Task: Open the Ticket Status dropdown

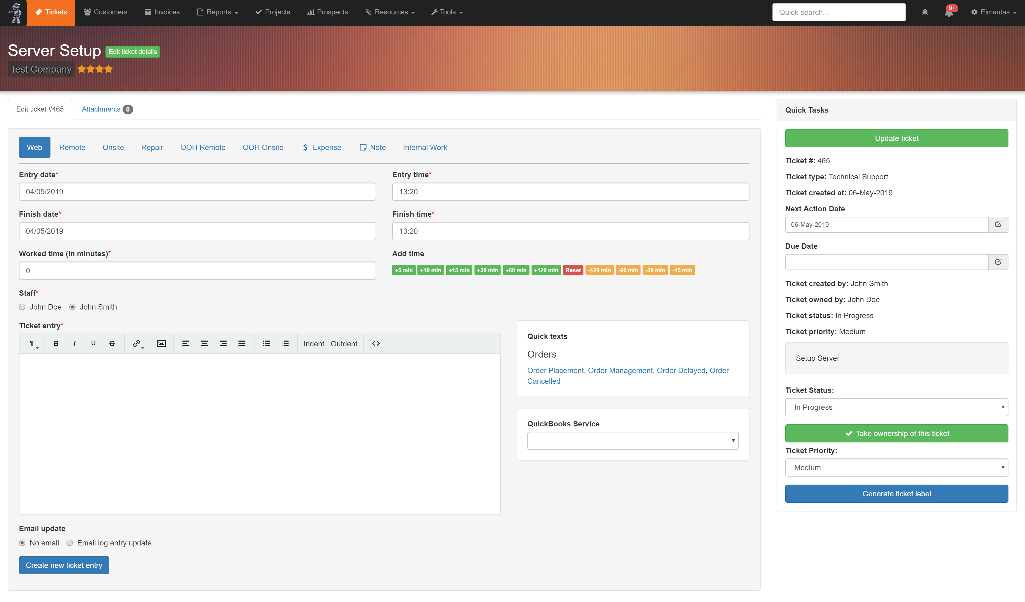Action: pyautogui.click(x=896, y=407)
